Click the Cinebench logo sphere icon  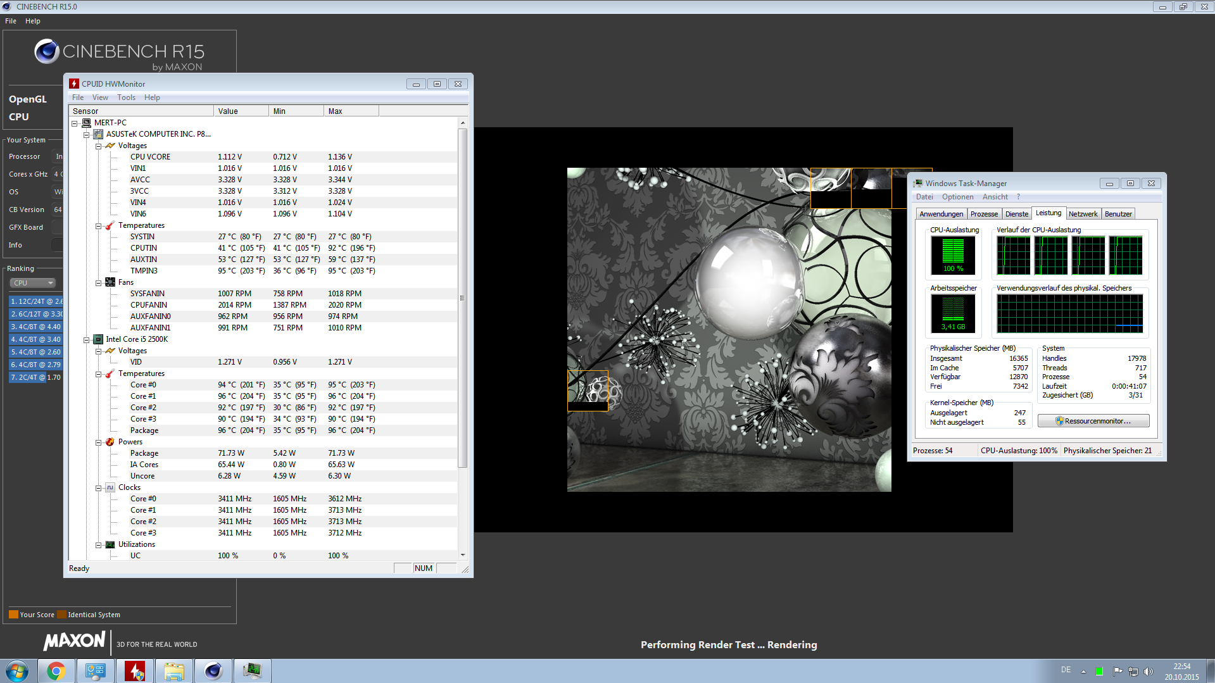point(47,51)
